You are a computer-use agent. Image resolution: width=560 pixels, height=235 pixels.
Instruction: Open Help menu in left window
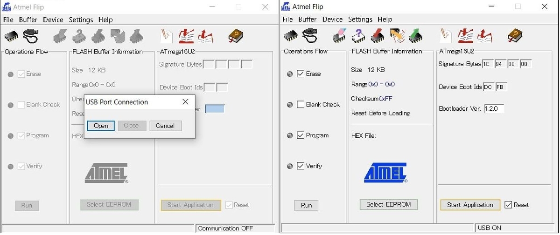click(x=105, y=20)
